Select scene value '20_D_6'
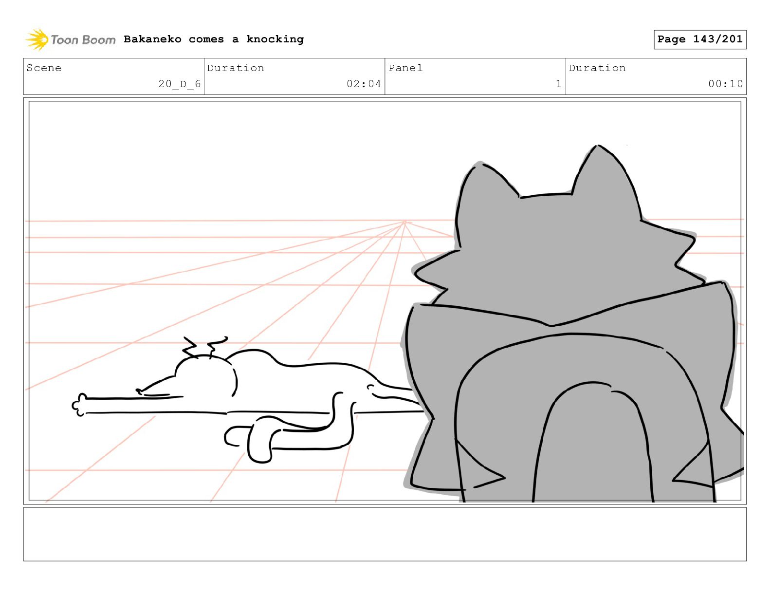The image size is (771, 596). point(180,84)
